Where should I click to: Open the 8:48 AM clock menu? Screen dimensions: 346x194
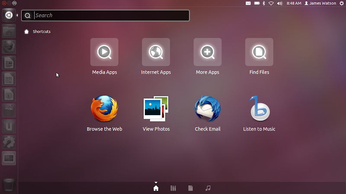pyautogui.click(x=294, y=3)
